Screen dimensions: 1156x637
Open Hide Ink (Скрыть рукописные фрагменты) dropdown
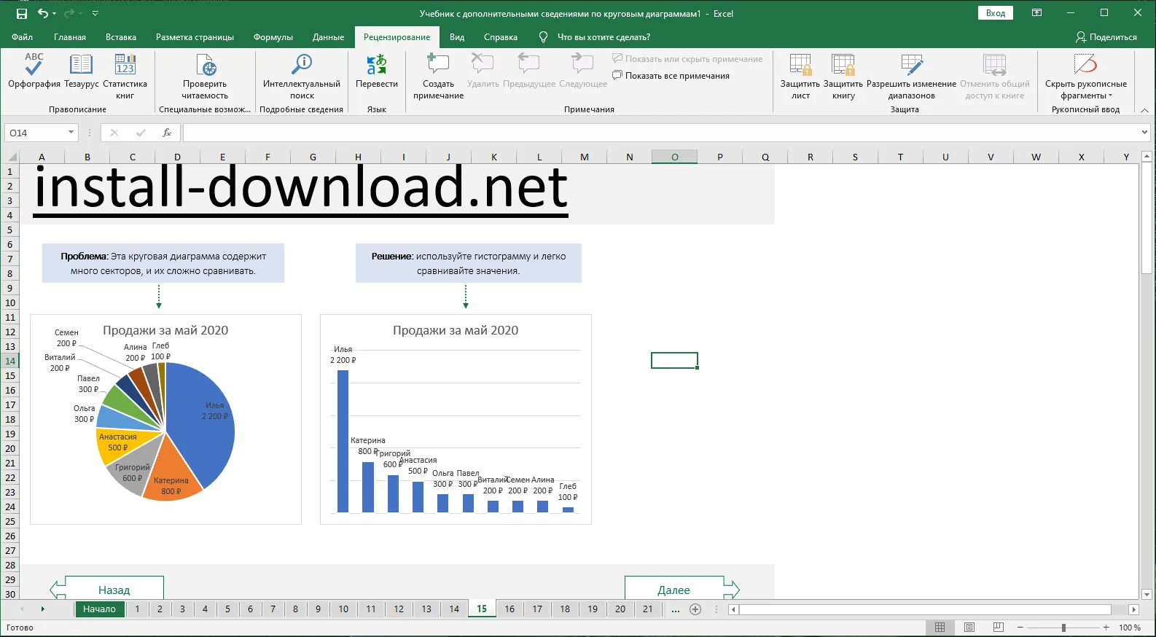[x=1085, y=90]
